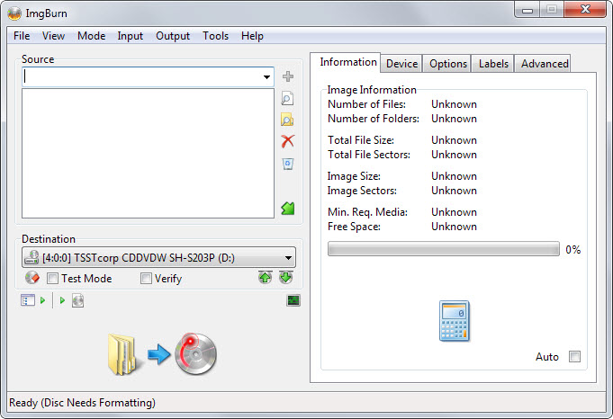This screenshot has height=419, width=613.
Task: Enable Test Mode checkbox
Action: (x=52, y=279)
